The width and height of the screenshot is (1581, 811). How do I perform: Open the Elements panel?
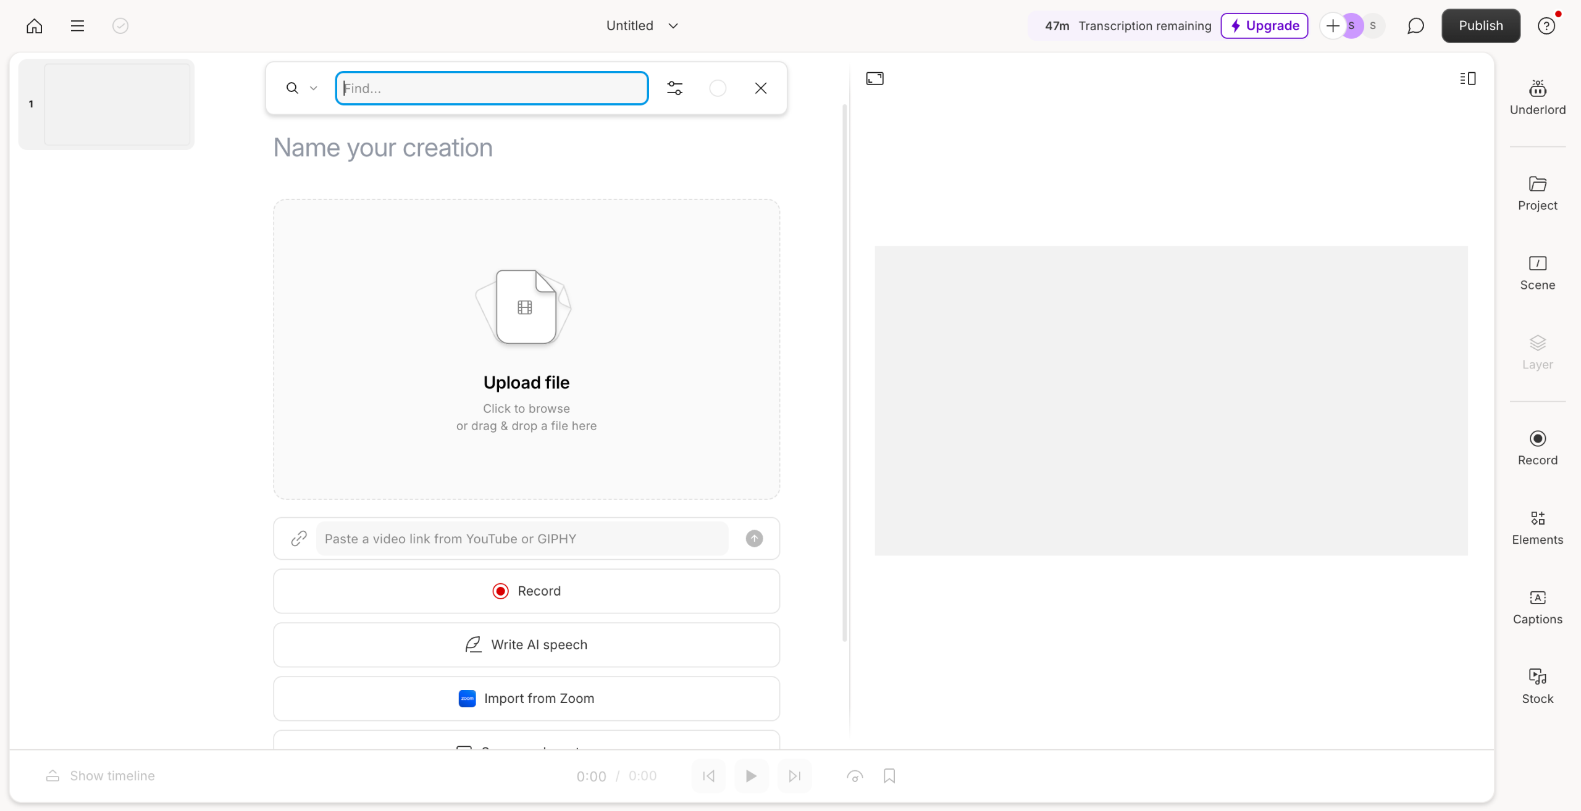pyautogui.click(x=1537, y=528)
